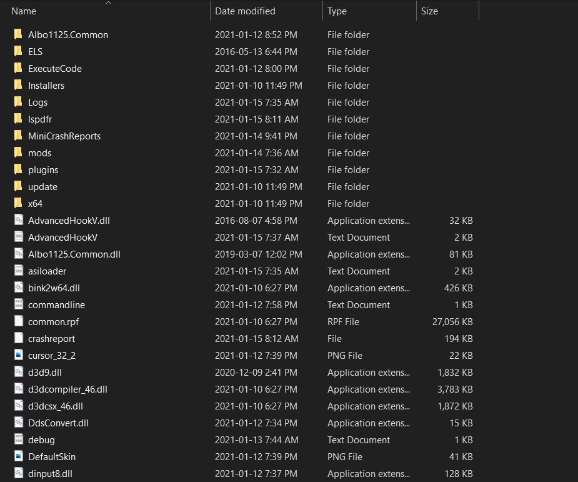Click the d3d9.dll file icon
Image resolution: width=578 pixels, height=482 pixels.
[17, 372]
